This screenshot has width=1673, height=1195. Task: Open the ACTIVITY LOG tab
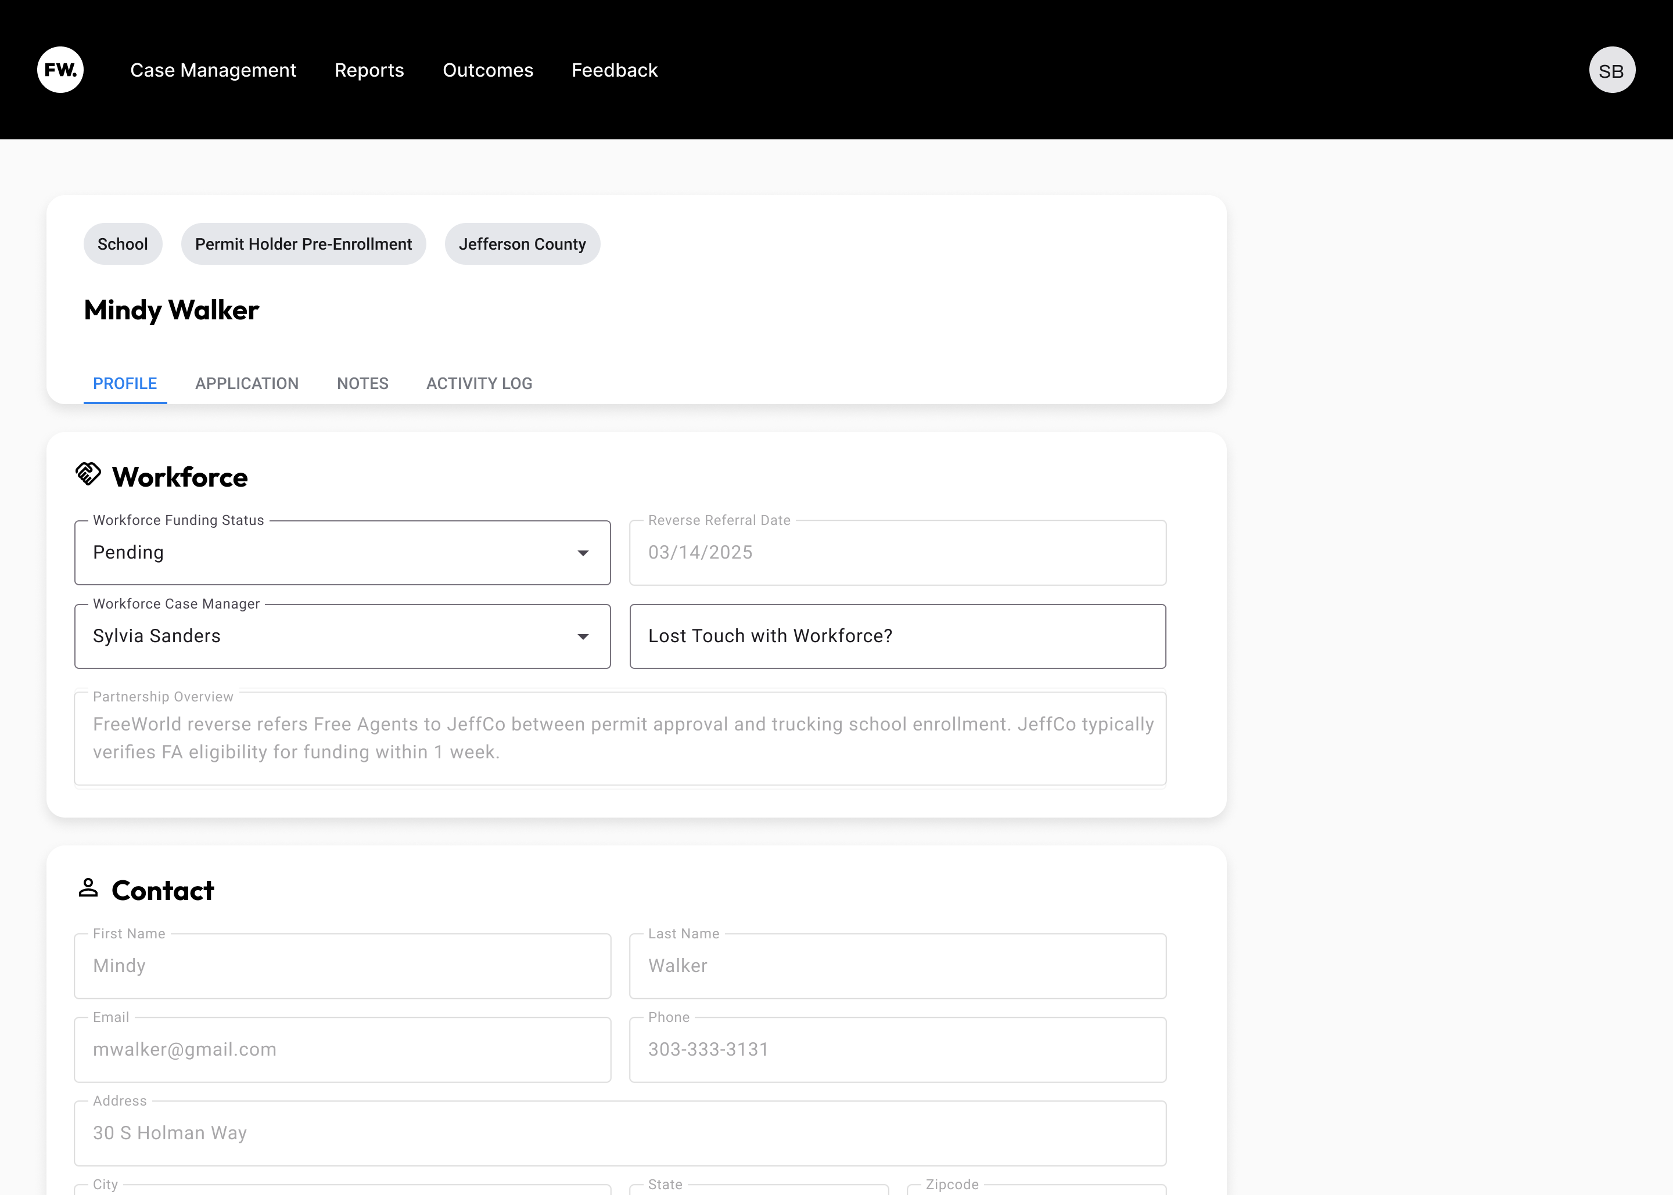coord(479,383)
